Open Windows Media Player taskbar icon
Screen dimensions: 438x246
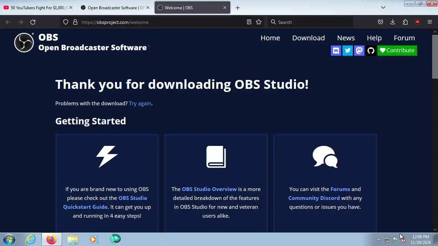point(93,239)
